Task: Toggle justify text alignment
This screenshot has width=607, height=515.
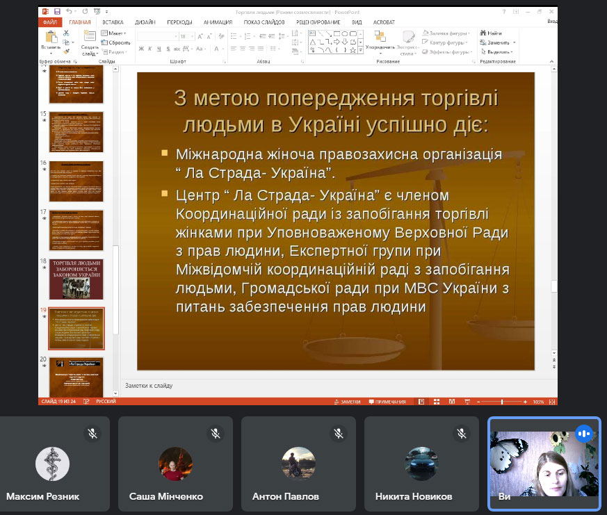Action: (x=261, y=49)
